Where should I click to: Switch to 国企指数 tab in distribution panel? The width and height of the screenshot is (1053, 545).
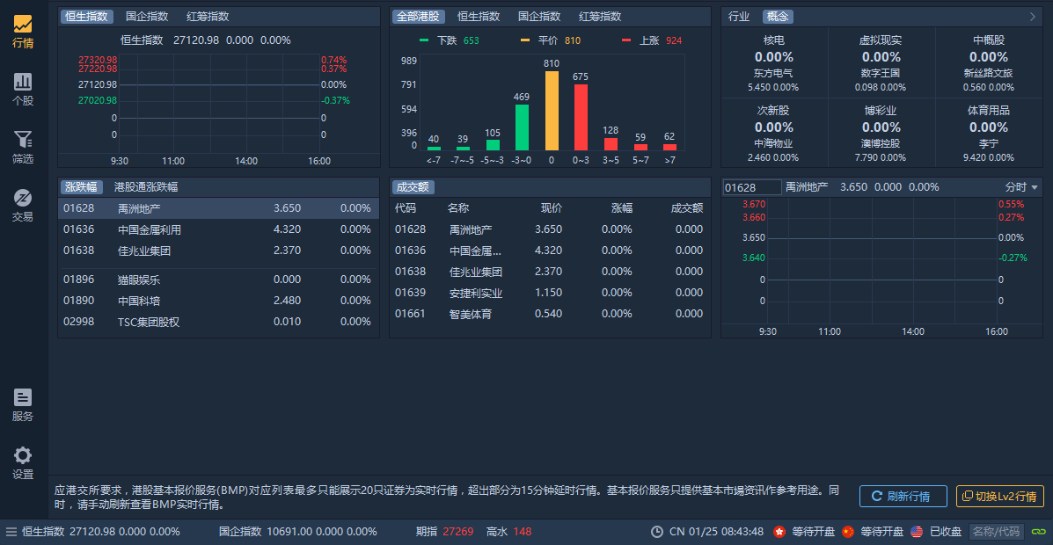(x=539, y=17)
